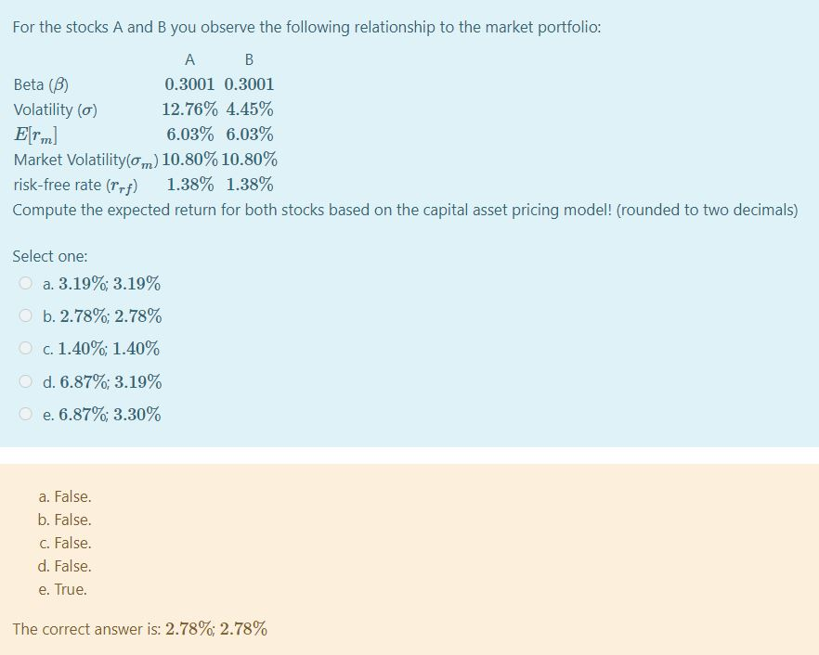This screenshot has height=655, width=819.
Task: Select radio button for option c. 1.40%; 1.40%
Action: tap(25, 349)
